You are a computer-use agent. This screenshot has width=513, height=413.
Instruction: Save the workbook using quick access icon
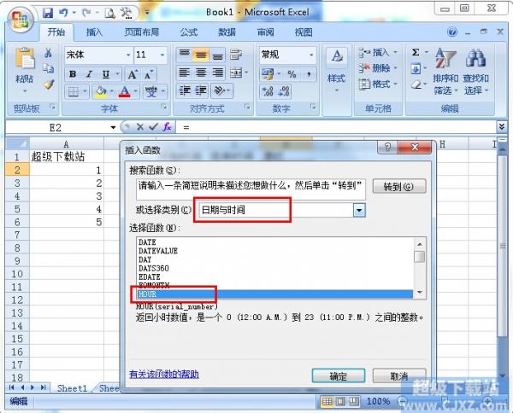[x=48, y=13]
